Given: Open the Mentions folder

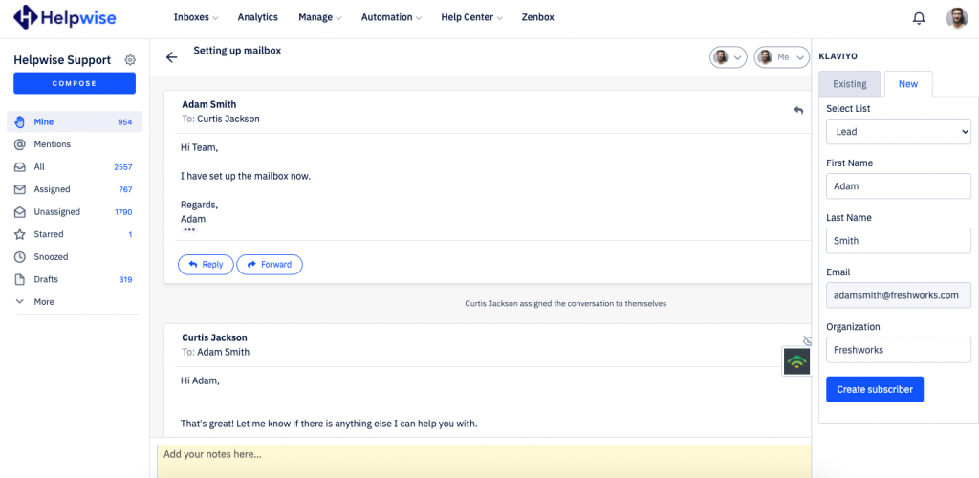Looking at the screenshot, I should (52, 144).
